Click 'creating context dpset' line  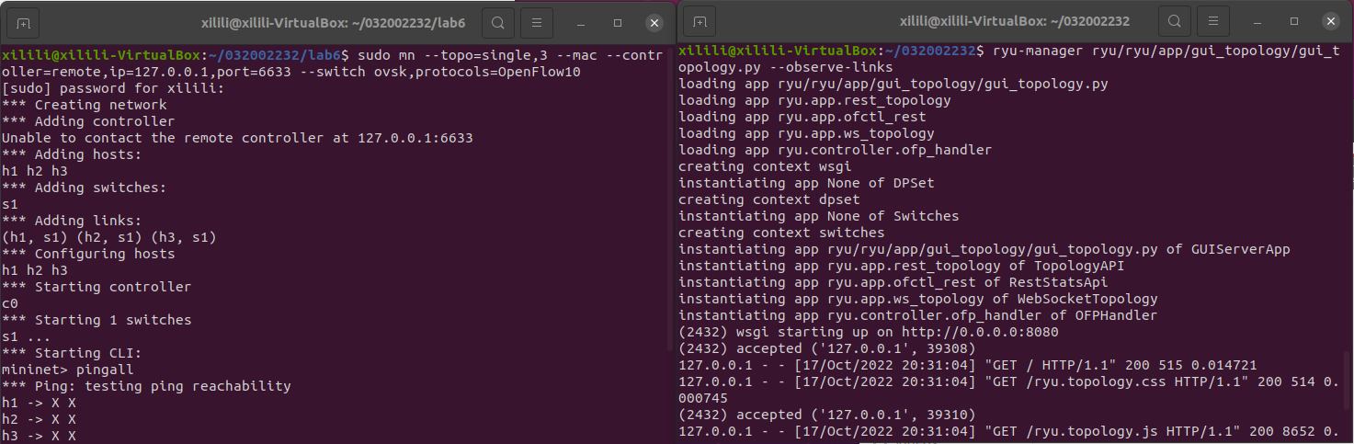click(769, 199)
